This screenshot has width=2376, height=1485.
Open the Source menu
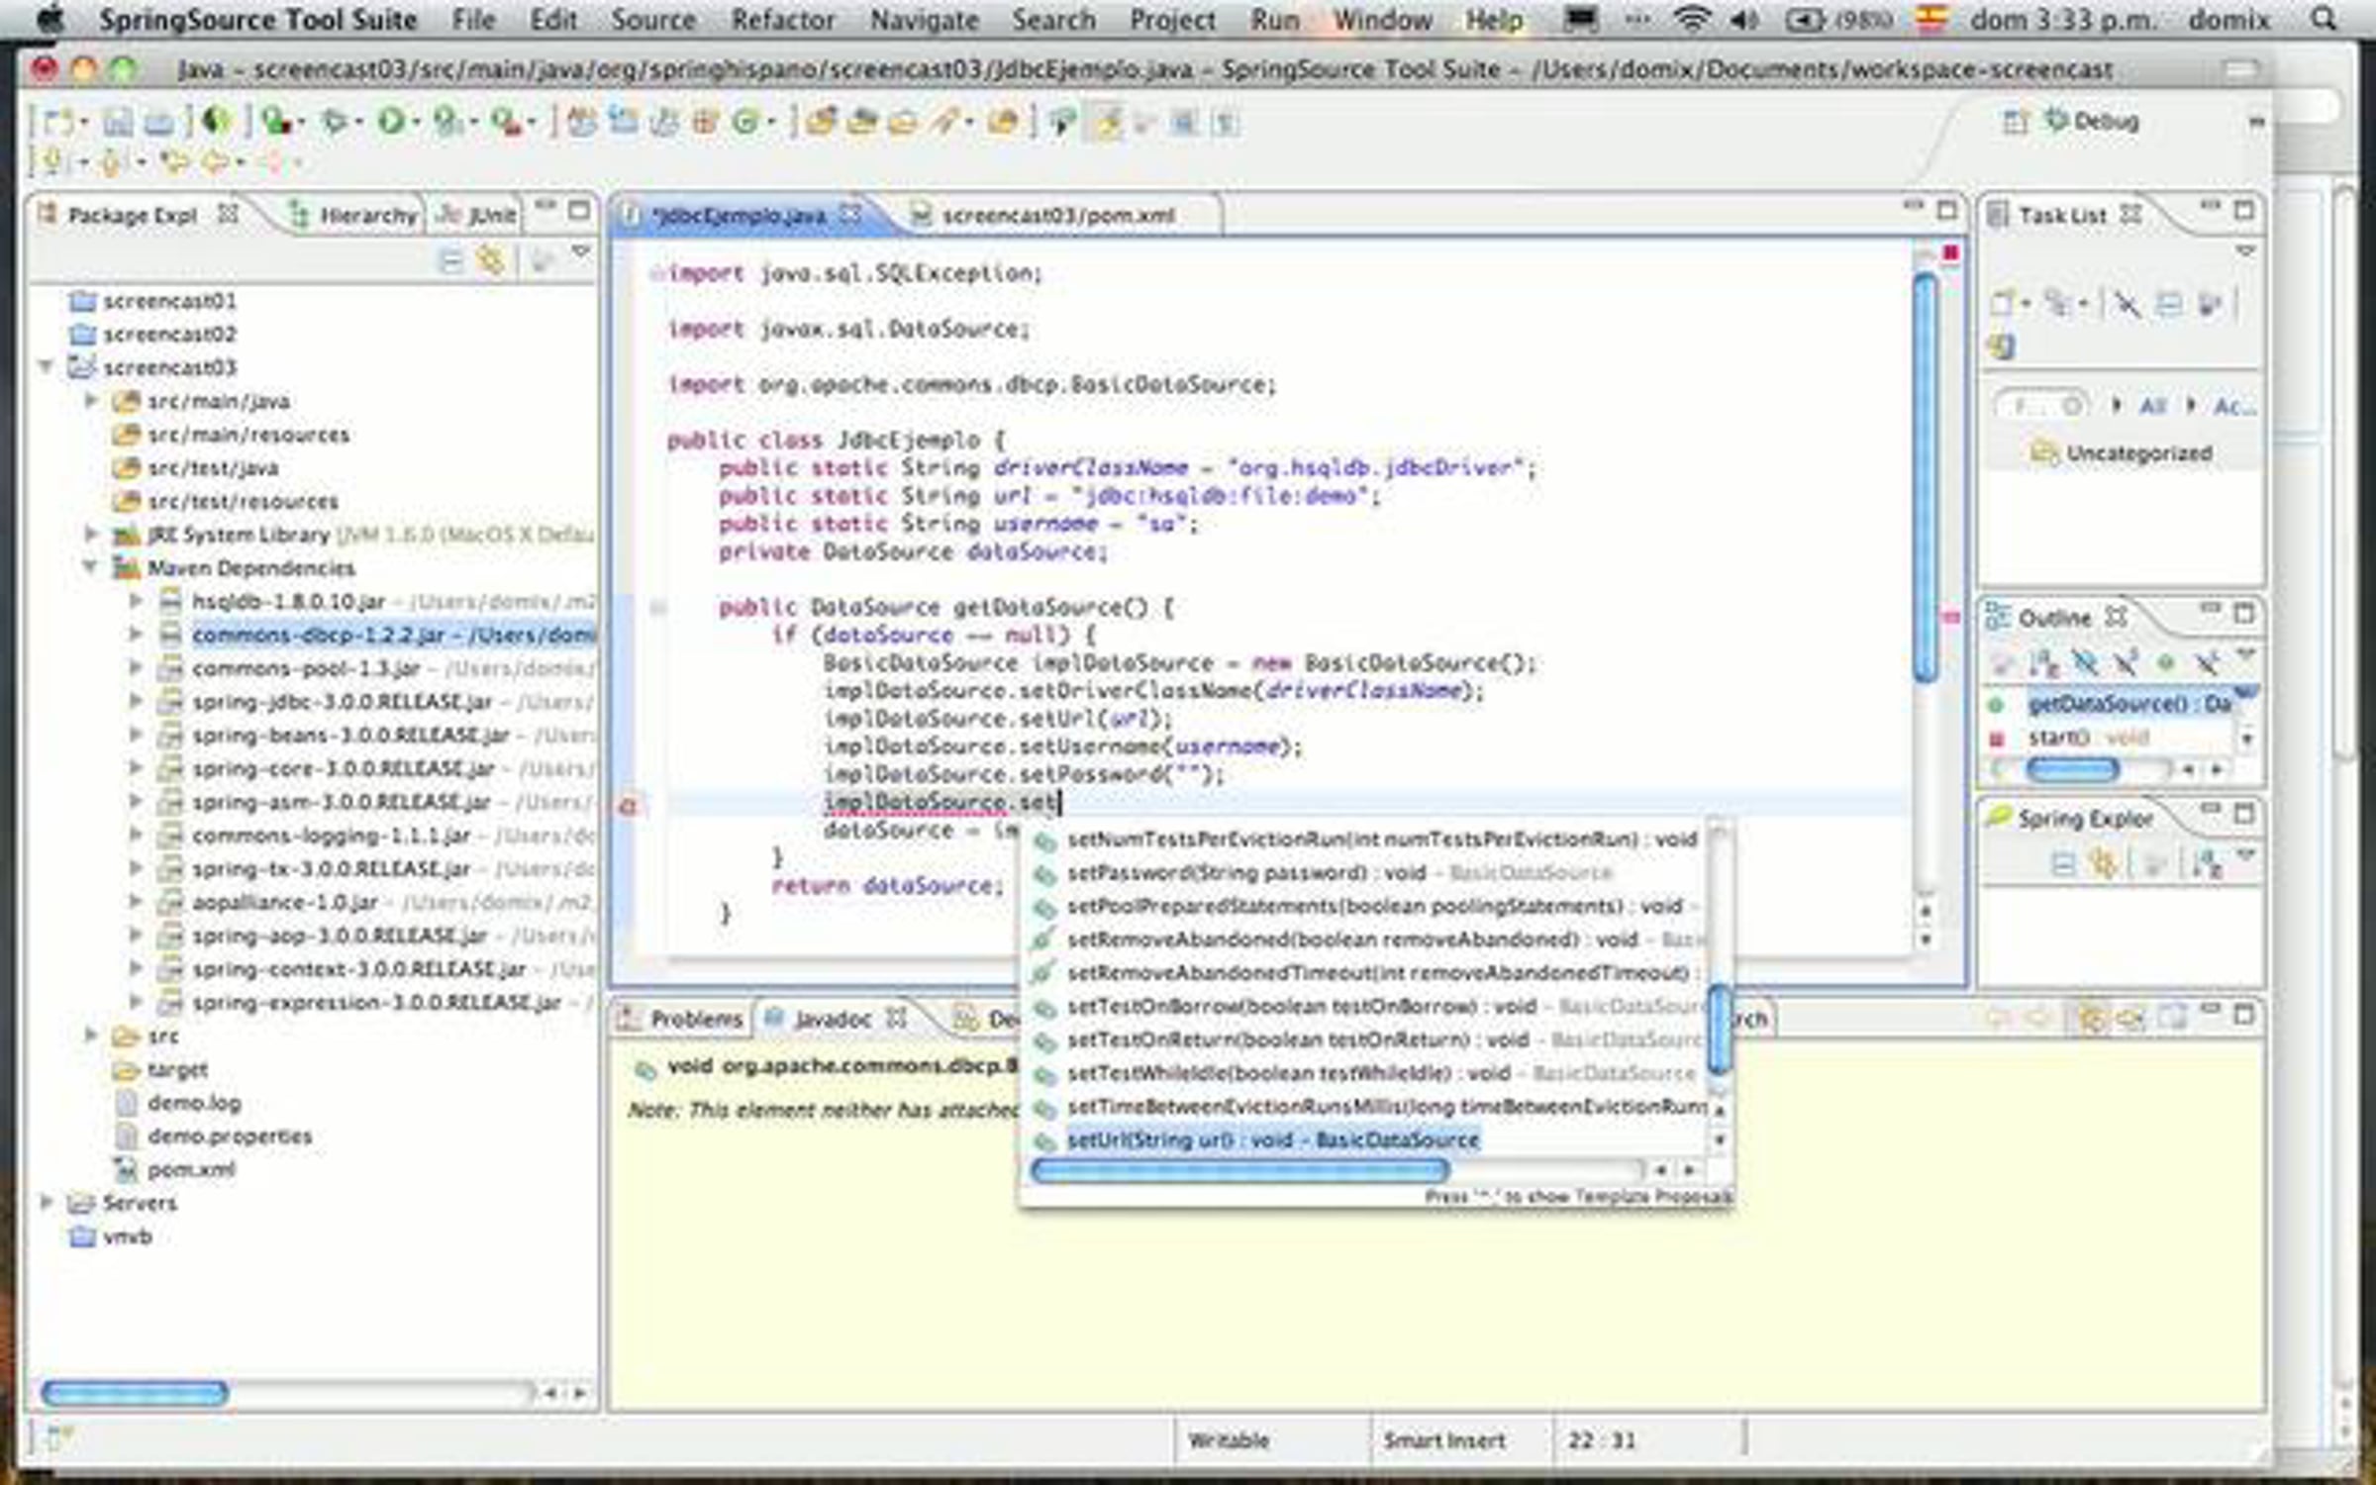tap(652, 19)
